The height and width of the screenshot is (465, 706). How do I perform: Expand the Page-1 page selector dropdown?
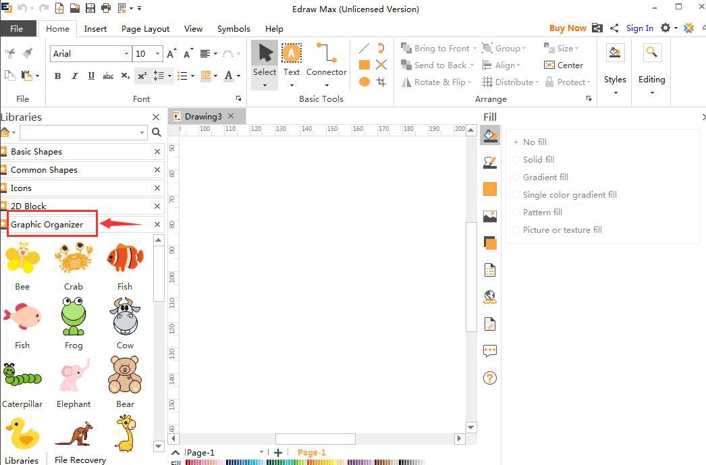coord(261,452)
